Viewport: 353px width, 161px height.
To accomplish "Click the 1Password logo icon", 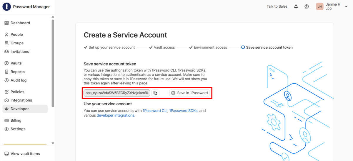I will (7, 7).
